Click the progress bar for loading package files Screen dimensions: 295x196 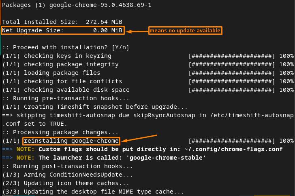pyautogui.click(x=232, y=73)
